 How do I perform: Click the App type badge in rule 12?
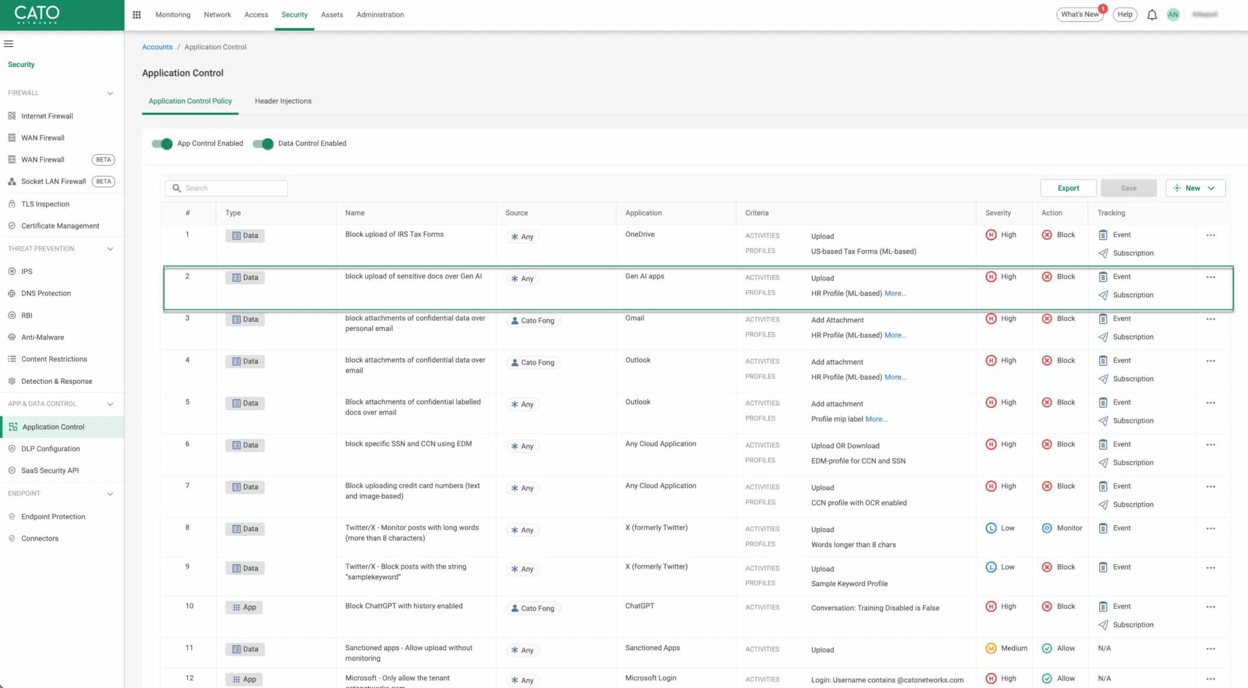tap(245, 680)
